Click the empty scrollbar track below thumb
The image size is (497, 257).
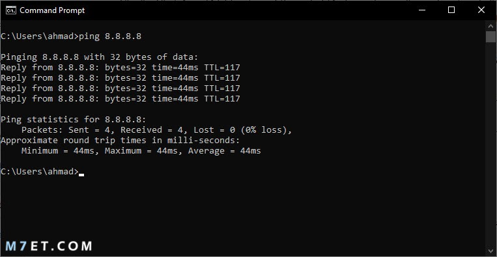[490, 144]
